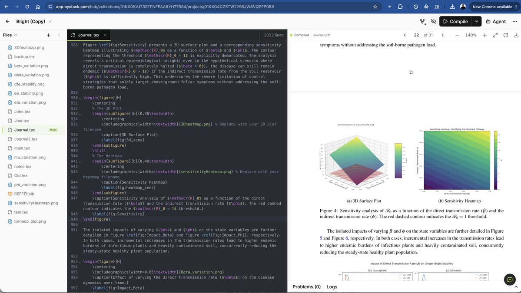Open the Compile options dropdown arrow
The width and height of the screenshot is (521, 293).
pos(477,21)
